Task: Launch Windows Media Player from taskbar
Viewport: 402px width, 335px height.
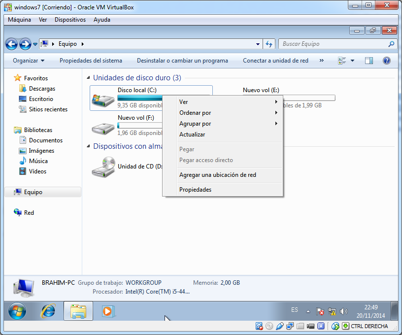Action: [x=108, y=311]
